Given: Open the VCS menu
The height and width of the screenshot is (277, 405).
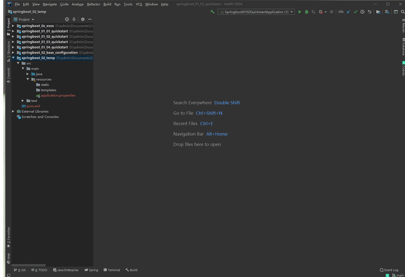Looking at the screenshot, I should (139, 4).
